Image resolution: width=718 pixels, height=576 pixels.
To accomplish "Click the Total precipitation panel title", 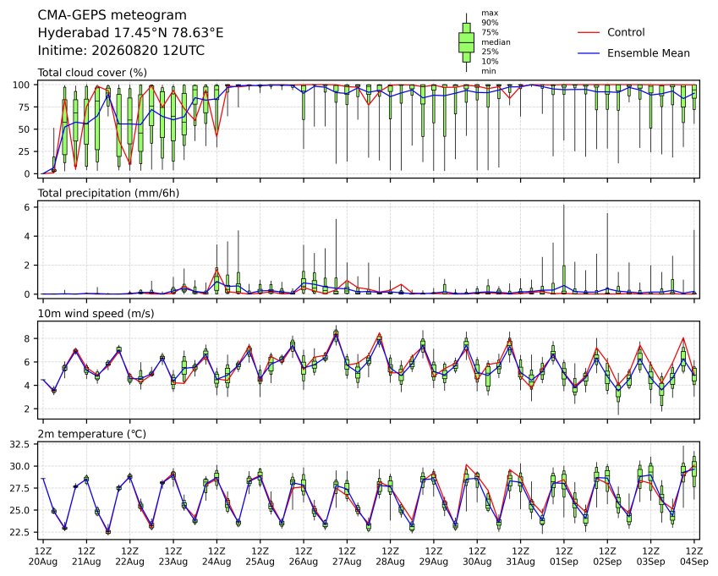I will 108,193.
